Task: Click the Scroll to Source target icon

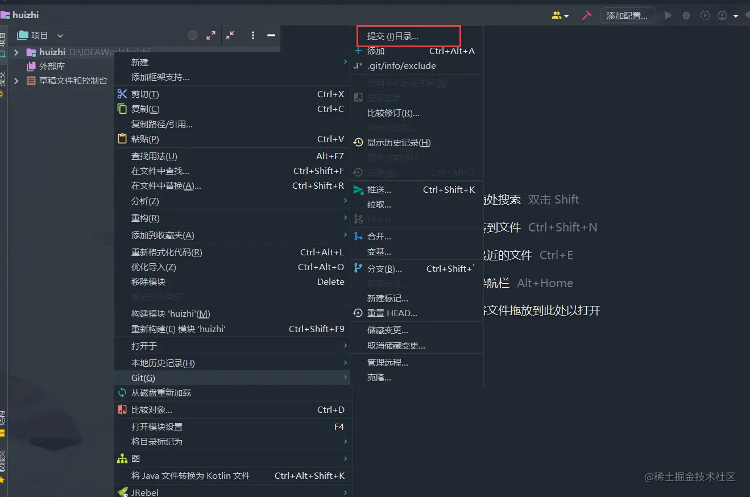Action: 192,35
